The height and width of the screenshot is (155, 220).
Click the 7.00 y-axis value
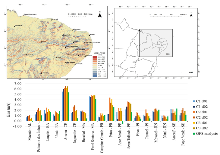tap(18, 84)
